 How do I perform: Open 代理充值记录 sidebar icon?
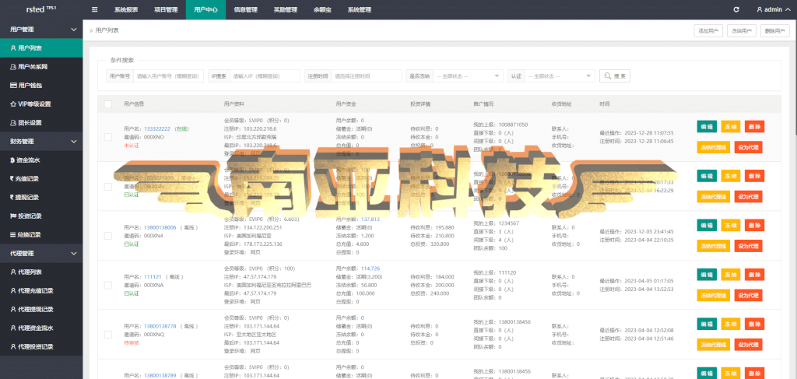13,290
